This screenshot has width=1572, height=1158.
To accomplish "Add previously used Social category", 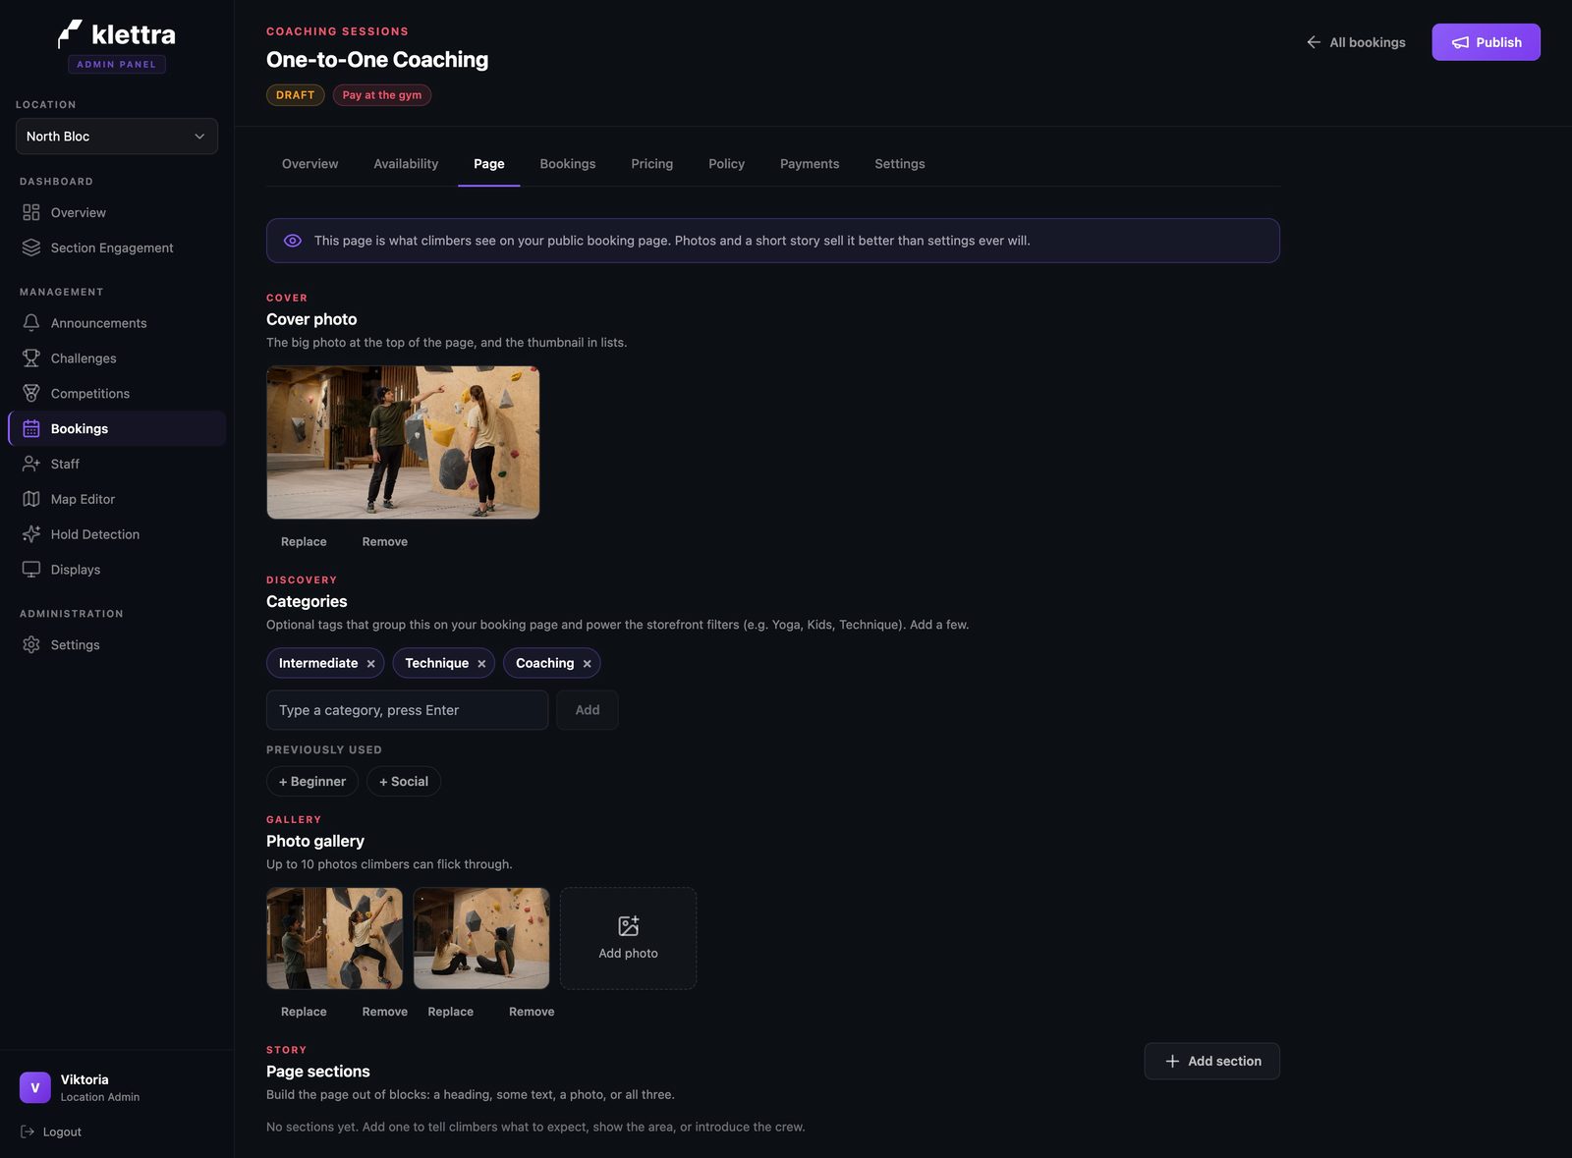I will 404,782.
